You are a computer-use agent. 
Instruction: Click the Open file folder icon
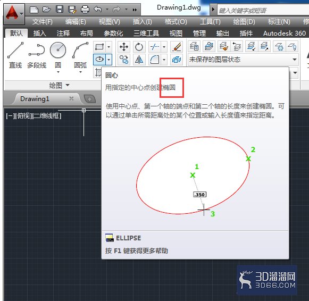click(47, 9)
